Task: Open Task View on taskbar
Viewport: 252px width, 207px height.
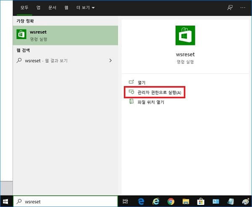Action: (125, 202)
